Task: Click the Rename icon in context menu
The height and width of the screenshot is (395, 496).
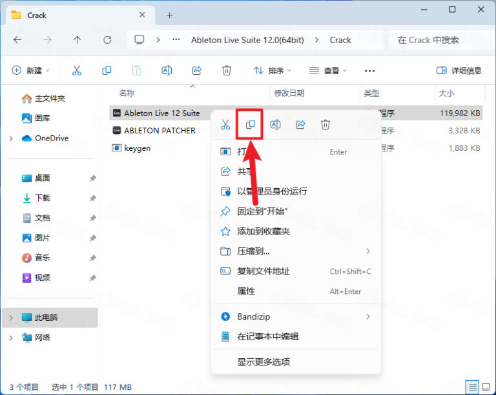Action: [x=275, y=125]
